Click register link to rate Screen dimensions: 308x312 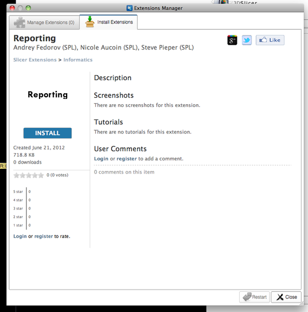(44, 236)
